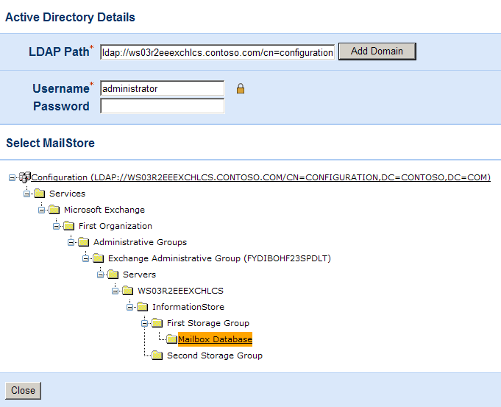Collapse the Exchange Administrative Group node
501x407 pixels.
coord(86,258)
